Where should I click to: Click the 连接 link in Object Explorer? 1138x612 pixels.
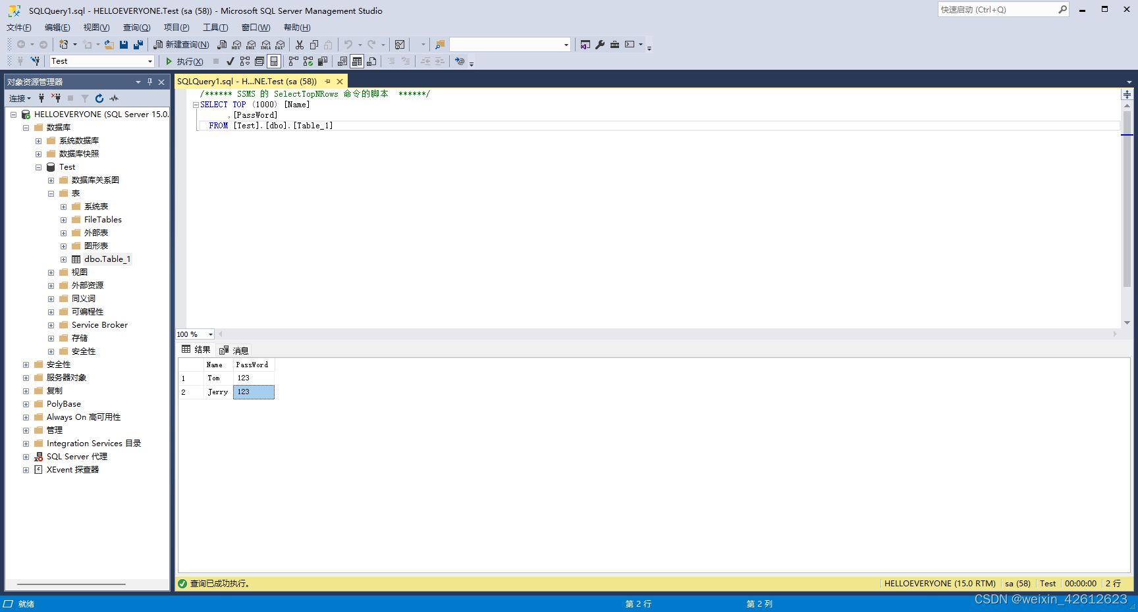(16, 98)
